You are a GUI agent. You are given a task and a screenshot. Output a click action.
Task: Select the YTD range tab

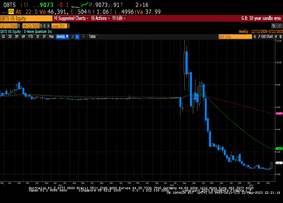[30, 37]
